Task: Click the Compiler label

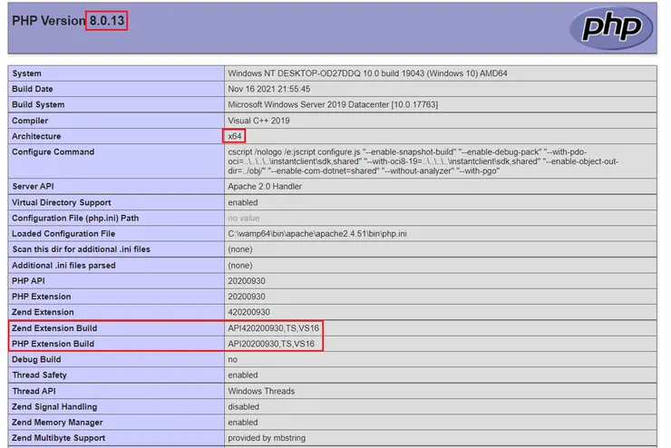Action: pos(30,121)
